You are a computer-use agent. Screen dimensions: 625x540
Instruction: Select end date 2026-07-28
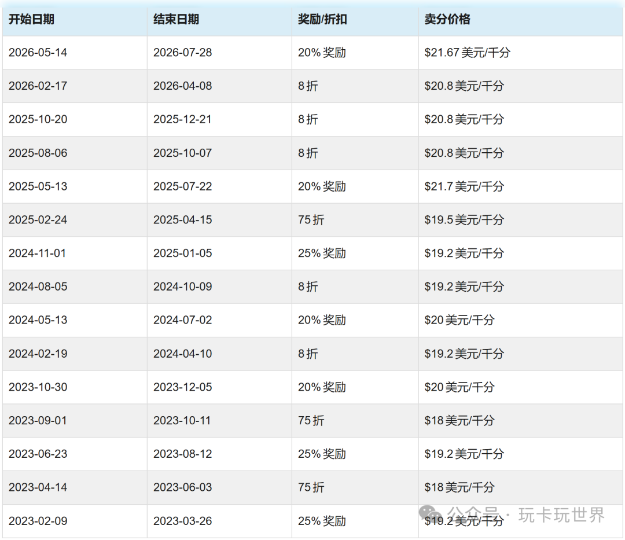(182, 53)
